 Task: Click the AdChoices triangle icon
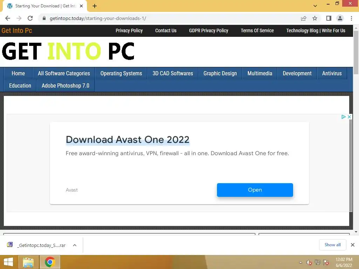pyautogui.click(x=344, y=117)
